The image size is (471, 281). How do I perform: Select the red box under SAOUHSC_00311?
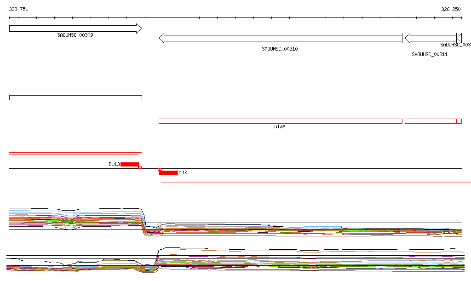click(x=431, y=121)
